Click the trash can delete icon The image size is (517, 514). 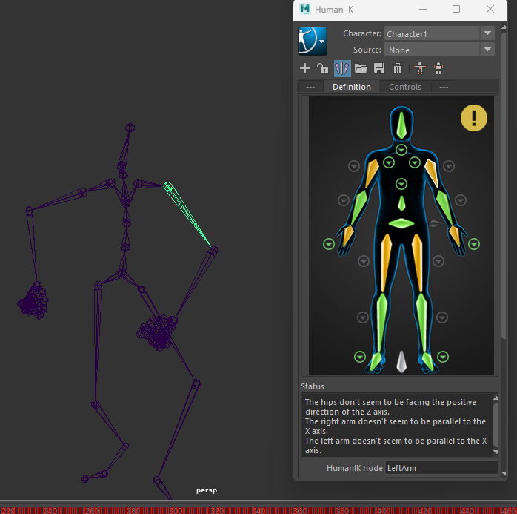(398, 68)
